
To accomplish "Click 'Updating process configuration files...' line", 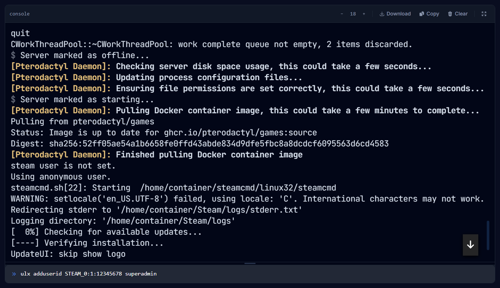I will [156, 77].
